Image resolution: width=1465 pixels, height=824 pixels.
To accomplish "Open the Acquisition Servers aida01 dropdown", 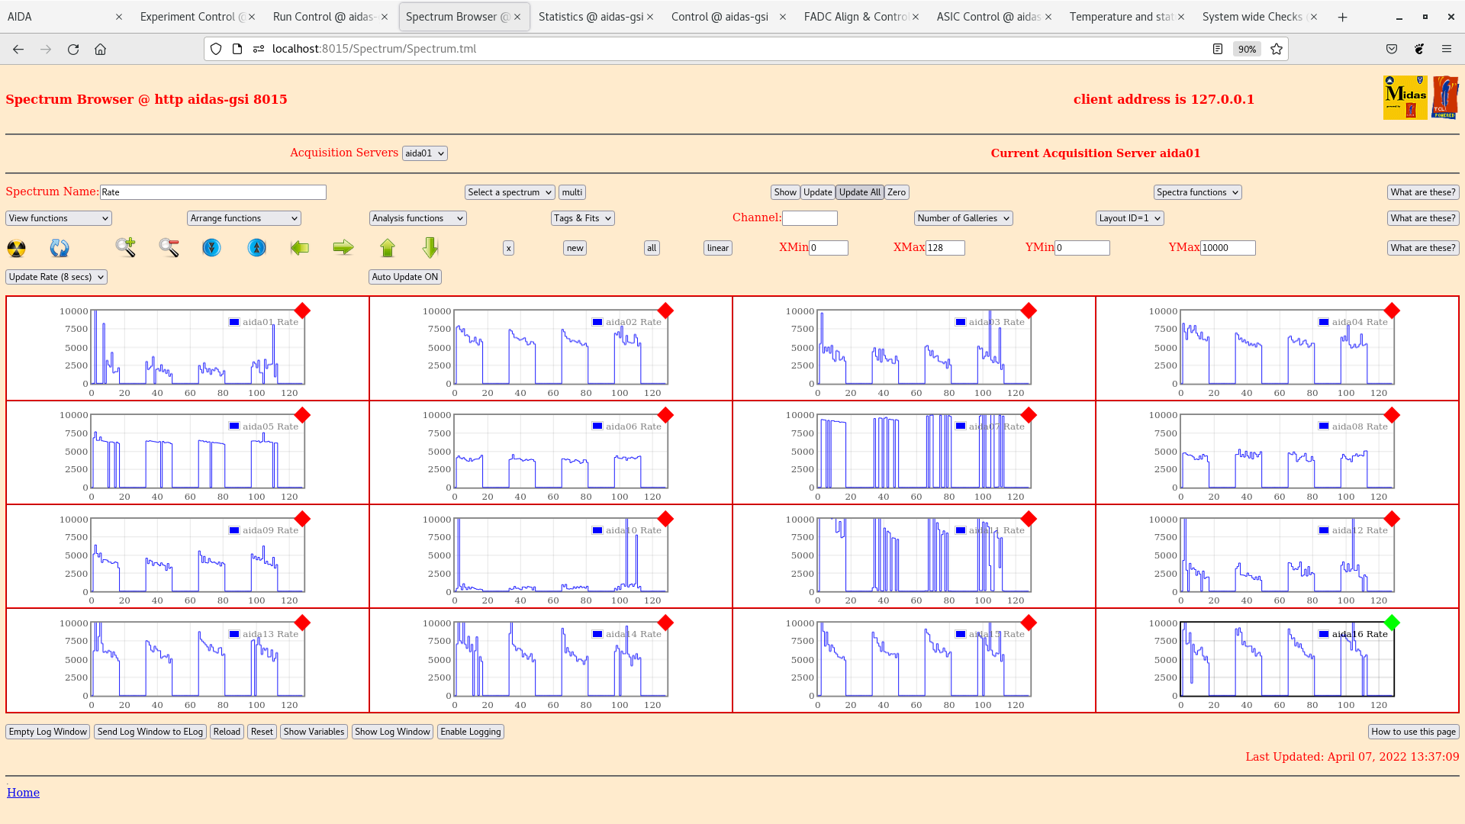I will [424, 153].
